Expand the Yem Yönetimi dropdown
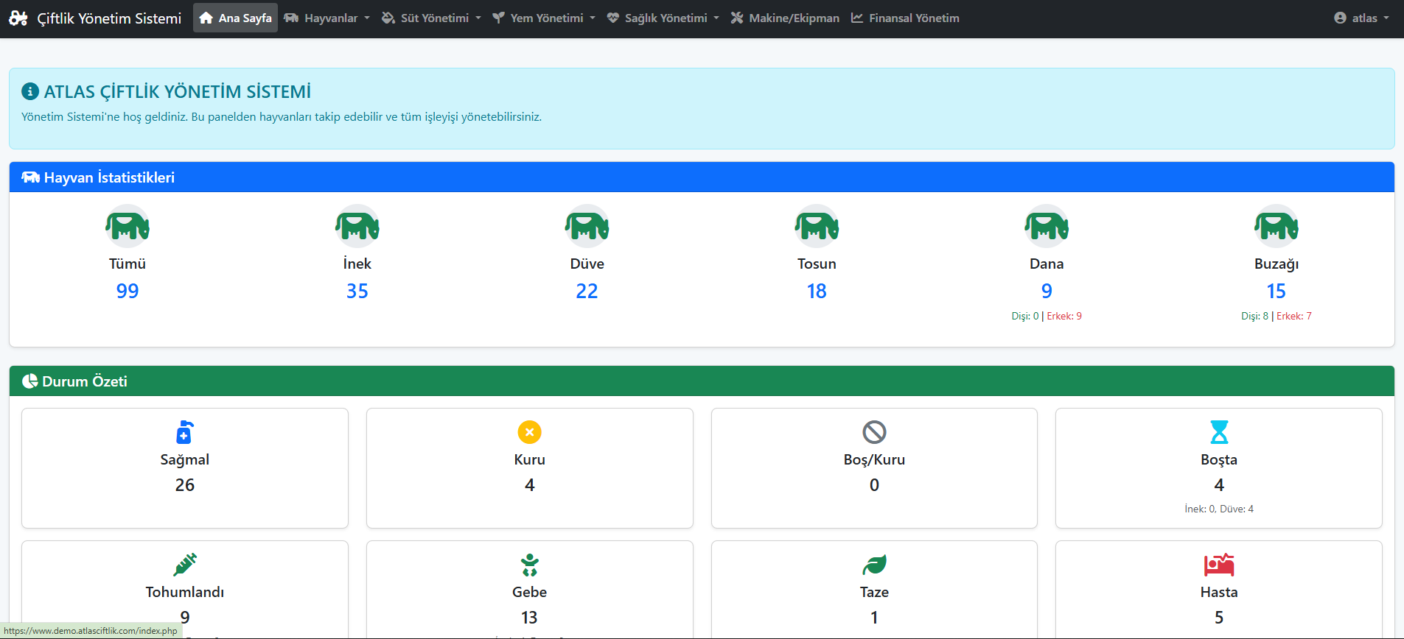 click(x=543, y=18)
